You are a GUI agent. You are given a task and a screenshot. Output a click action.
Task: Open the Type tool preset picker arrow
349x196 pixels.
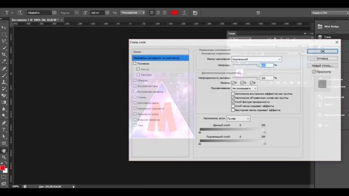pyautogui.click(x=12, y=13)
